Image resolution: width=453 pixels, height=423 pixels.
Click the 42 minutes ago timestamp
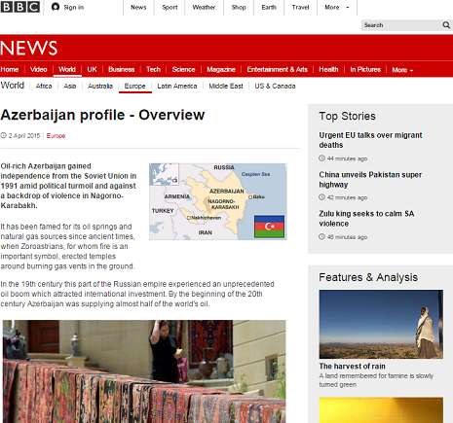click(x=347, y=197)
